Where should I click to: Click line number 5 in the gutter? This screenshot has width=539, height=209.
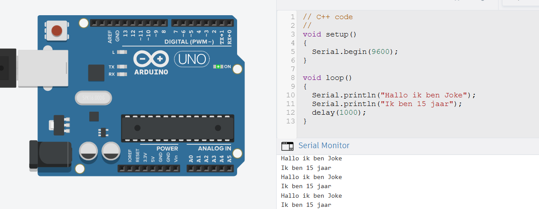293,52
